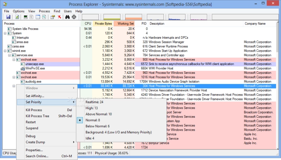Collapse the svchost.exe PID 908 node
281x160 pixels.
click(x=14, y=60)
